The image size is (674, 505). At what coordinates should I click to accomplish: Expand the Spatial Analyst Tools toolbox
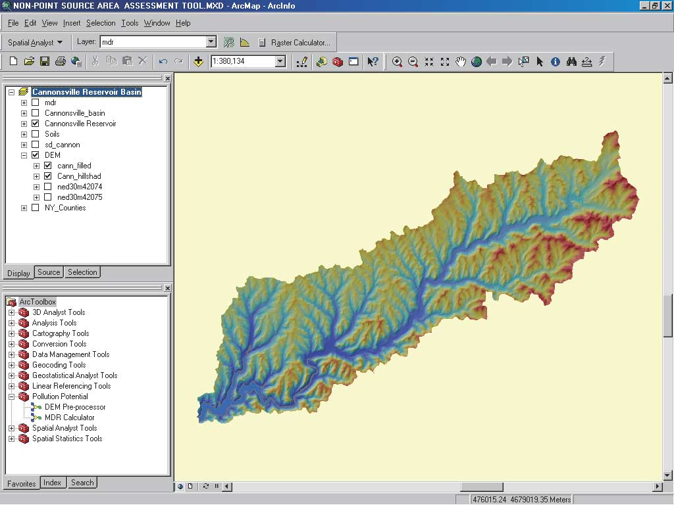[11, 428]
